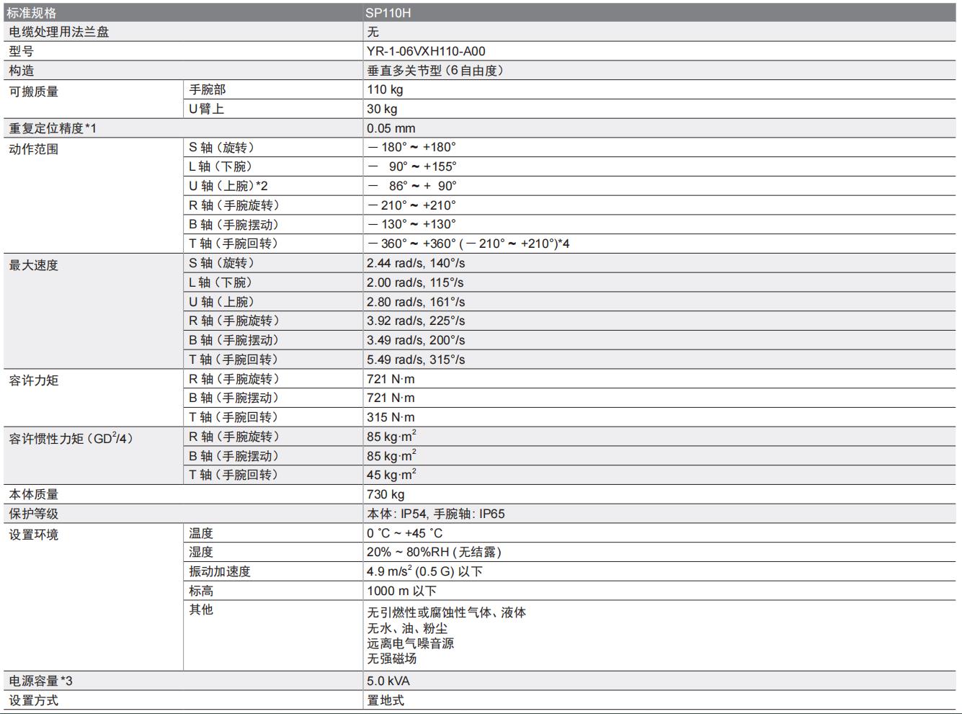Click the '保护等级' row label
Viewport: 962px width, 714px height.
[x=33, y=514]
